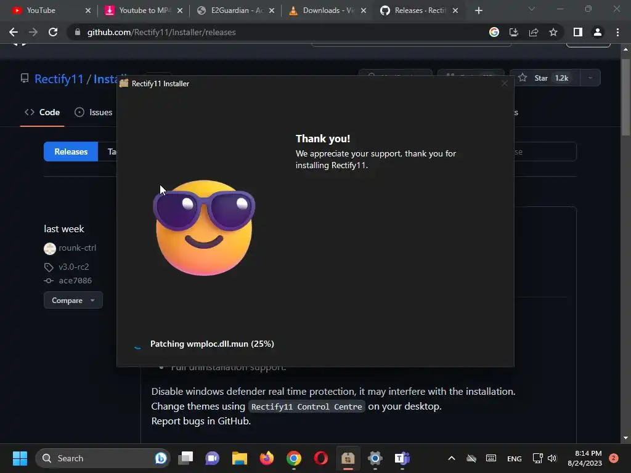
Task: Bookmark this page with the star icon
Action: 553,32
